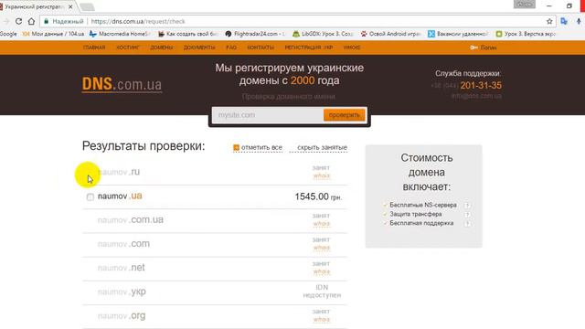Viewport: 585px width, 329px height.
Task: Click the 1545.00 грн. price
Action: pyautogui.click(x=318, y=196)
